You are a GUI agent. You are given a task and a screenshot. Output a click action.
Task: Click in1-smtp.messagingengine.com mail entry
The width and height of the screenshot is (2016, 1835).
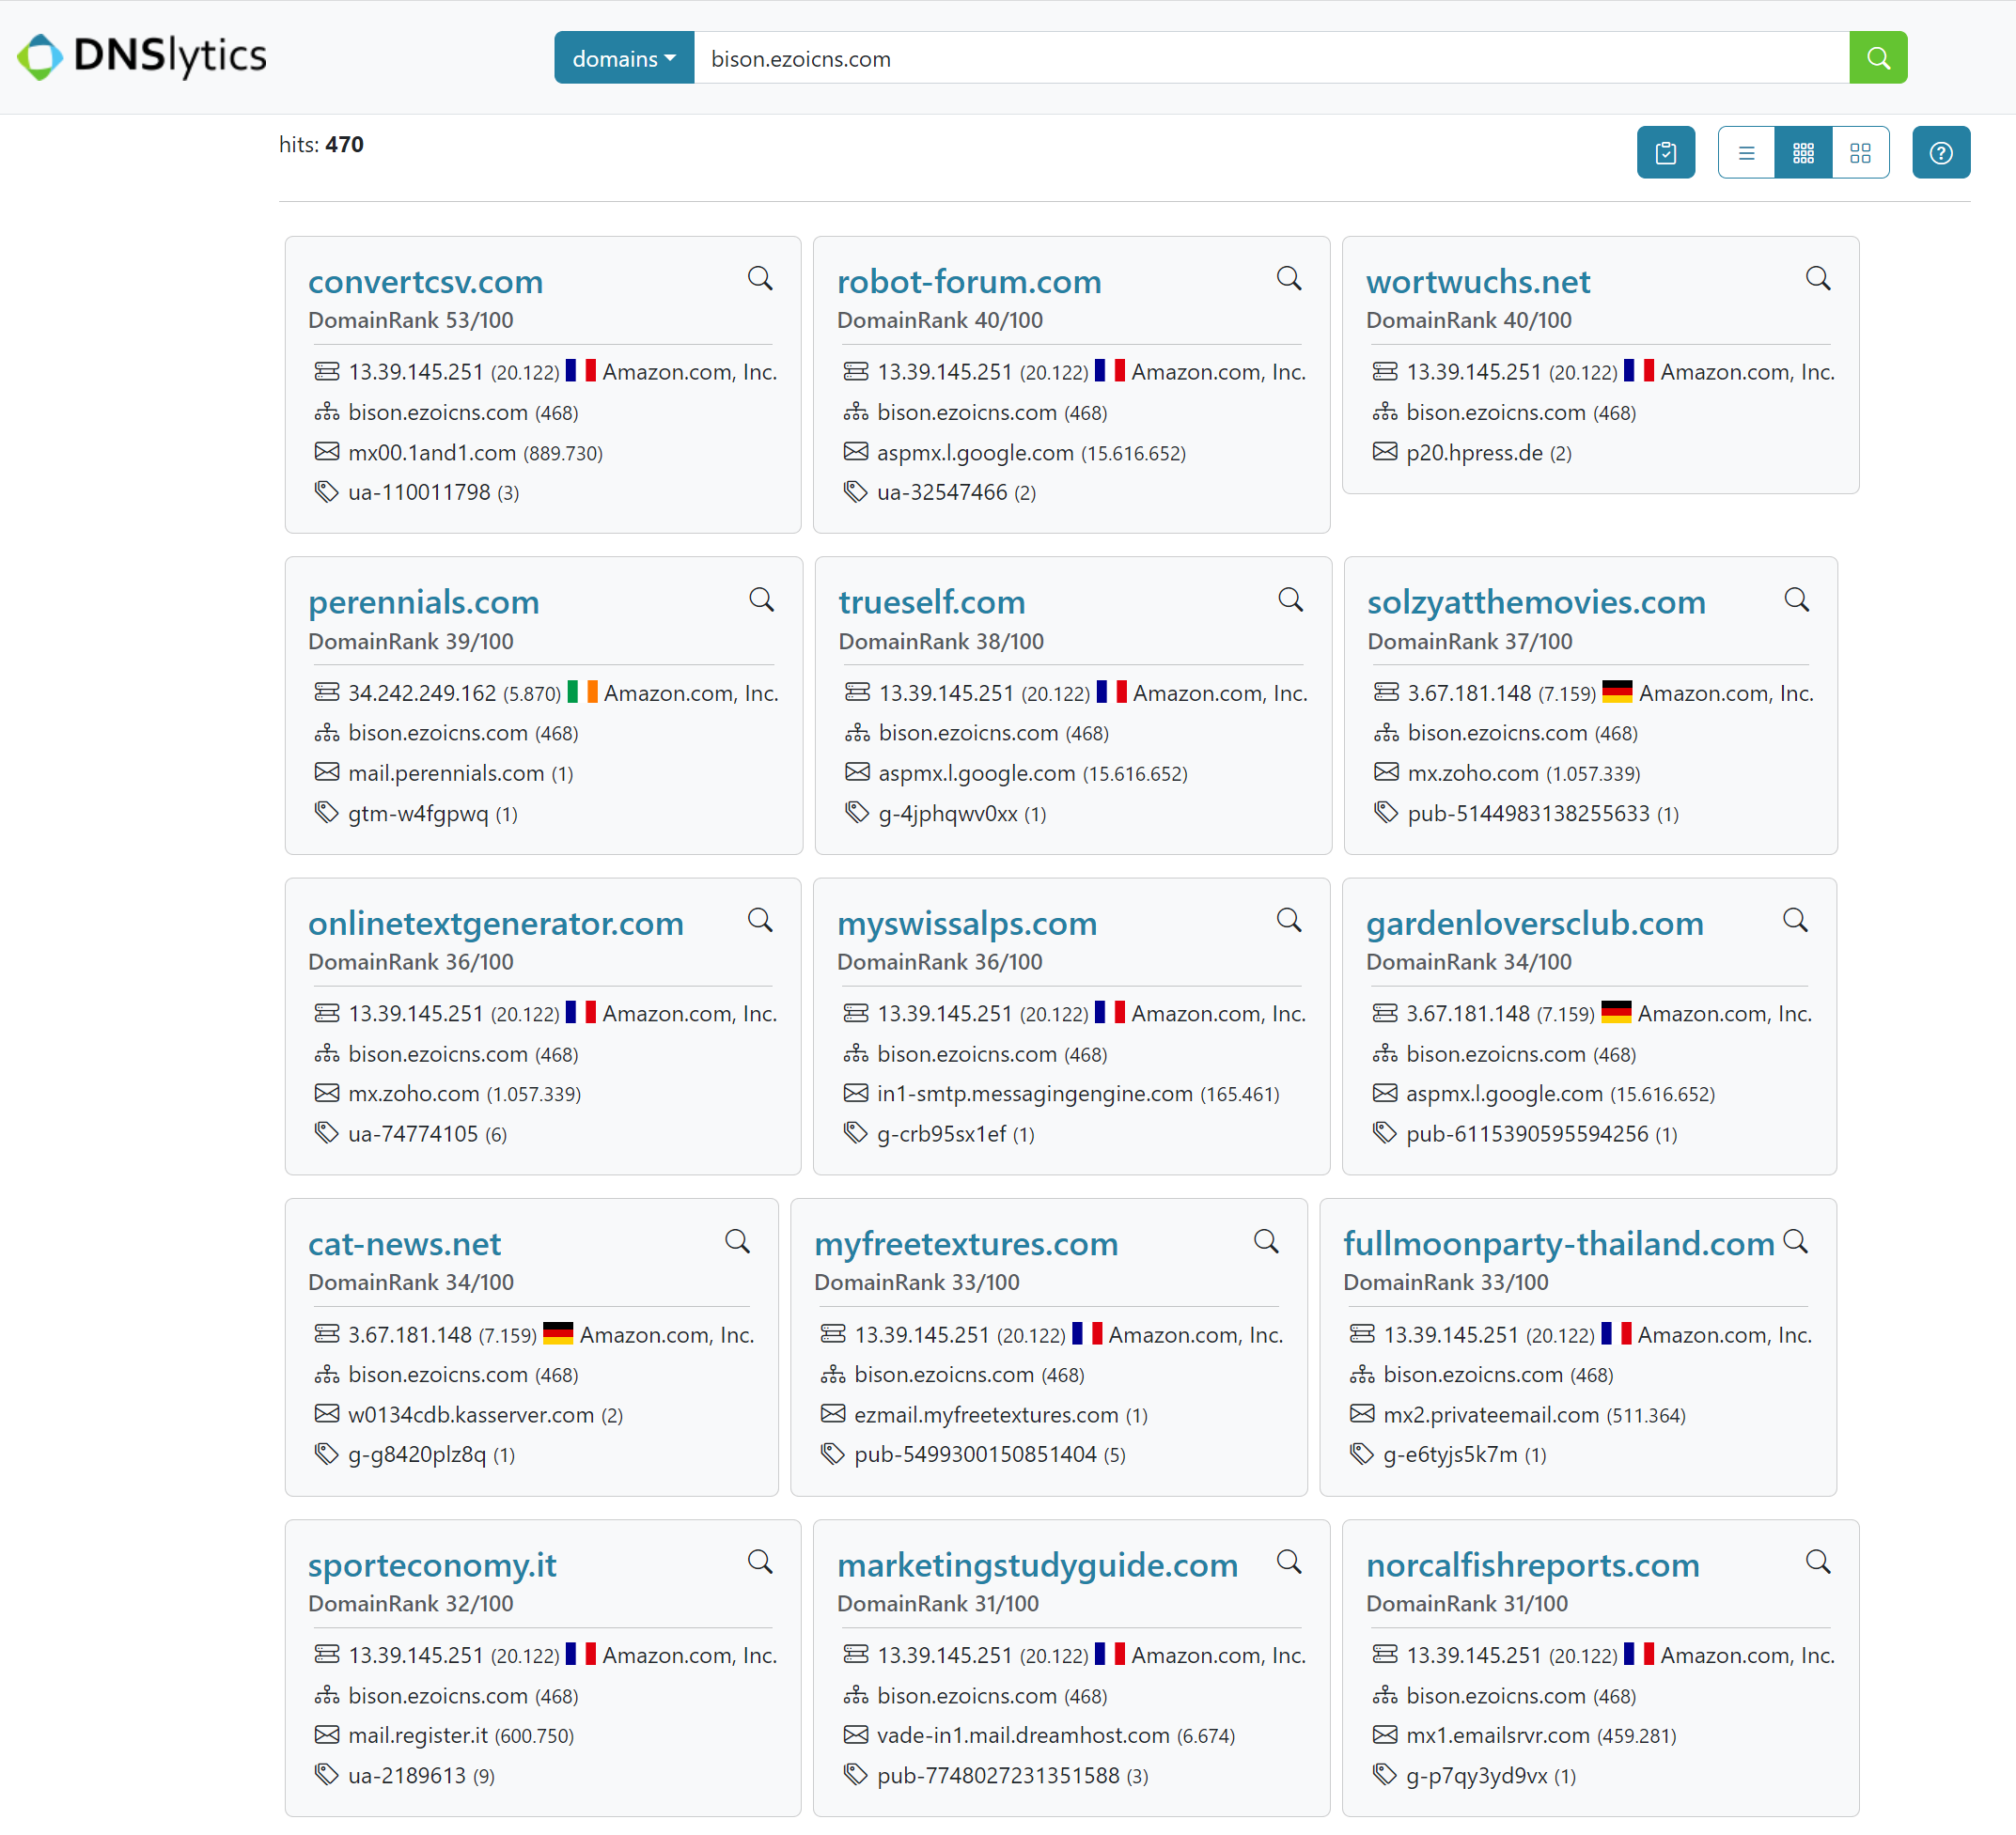coord(1035,1094)
